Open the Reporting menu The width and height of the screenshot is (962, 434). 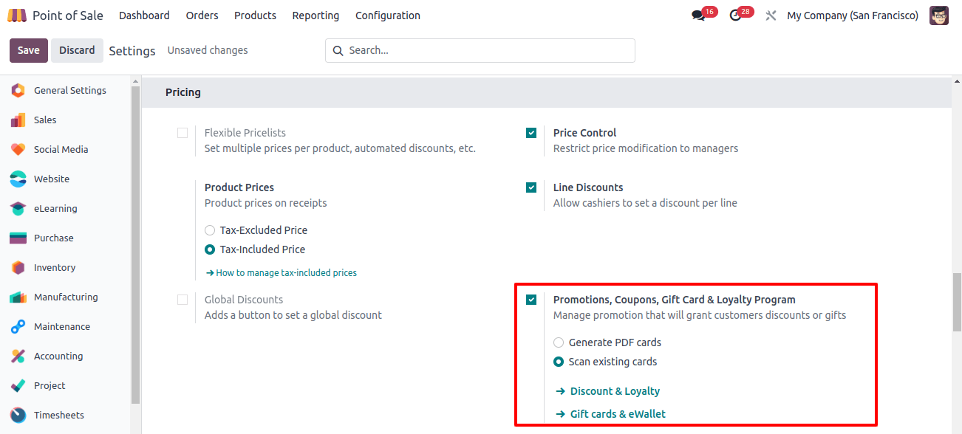315,15
